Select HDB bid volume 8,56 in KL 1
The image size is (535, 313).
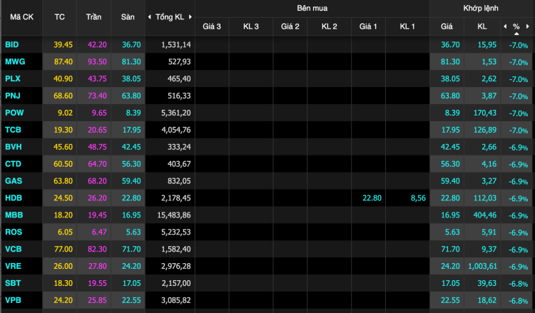coord(418,198)
